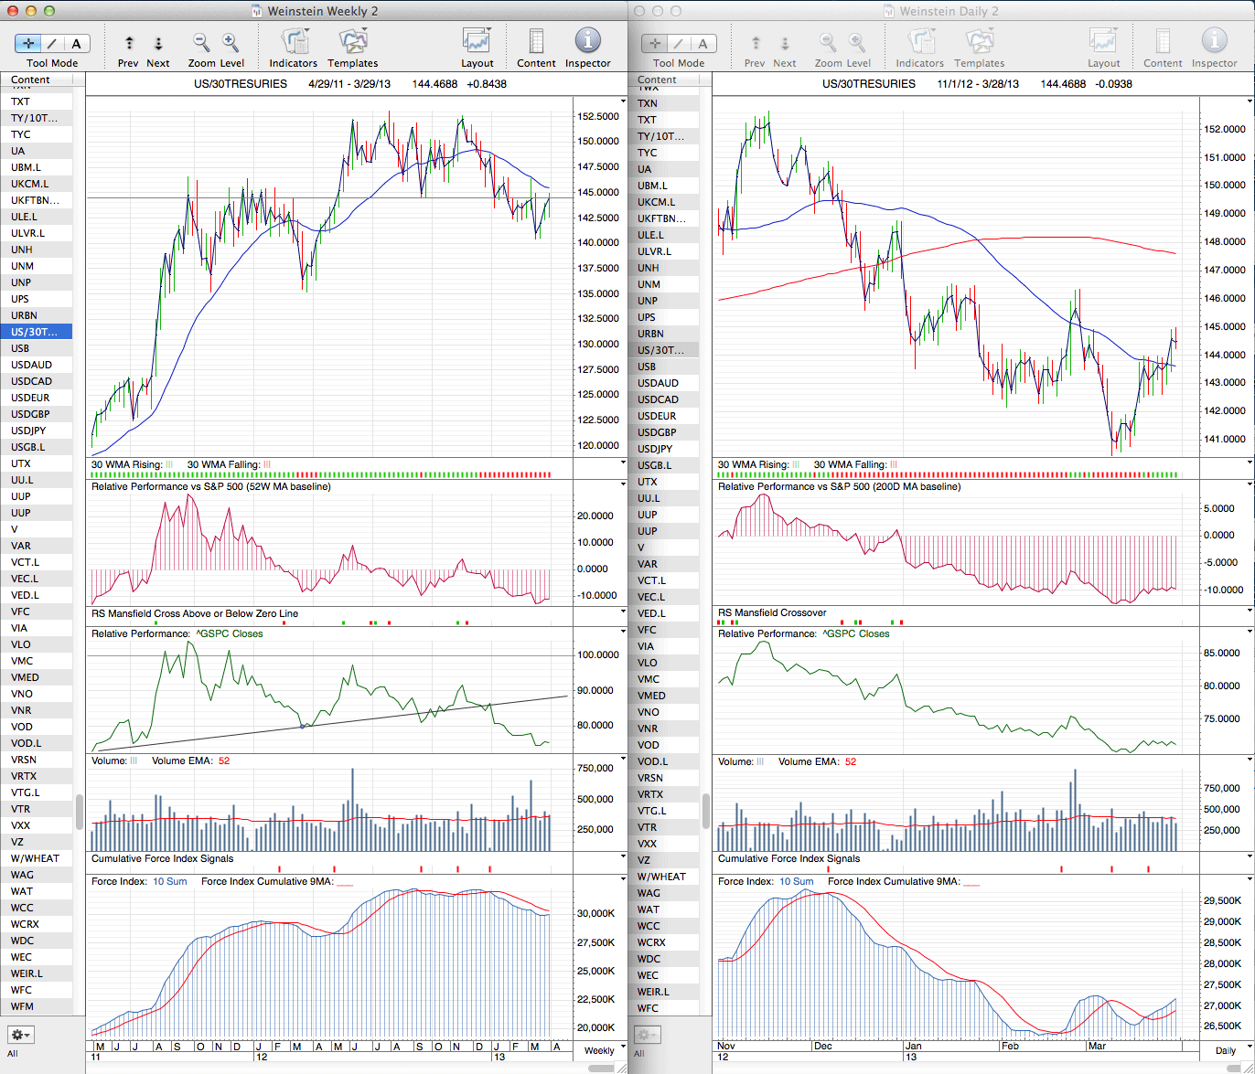Open the Inspector in Weinstein Weekly window
This screenshot has height=1074, width=1255.
pyautogui.click(x=587, y=43)
